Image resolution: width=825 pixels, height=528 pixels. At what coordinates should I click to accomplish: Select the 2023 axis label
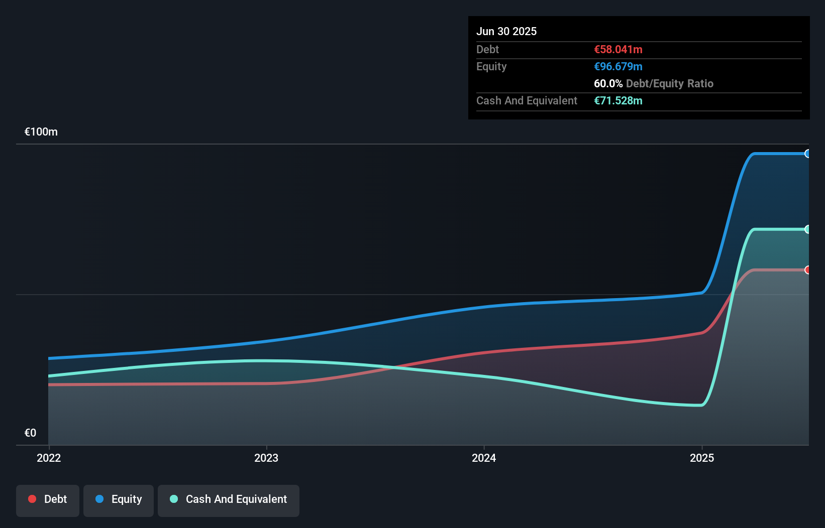pos(267,458)
